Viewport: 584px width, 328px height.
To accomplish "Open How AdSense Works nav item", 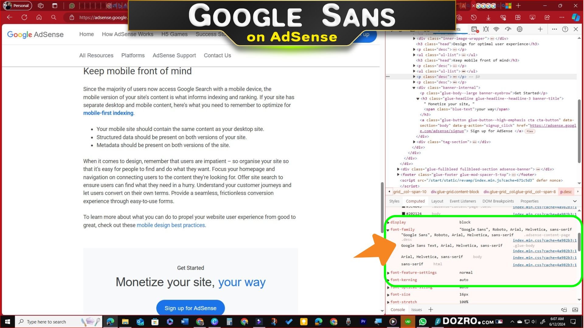I will [127, 34].
